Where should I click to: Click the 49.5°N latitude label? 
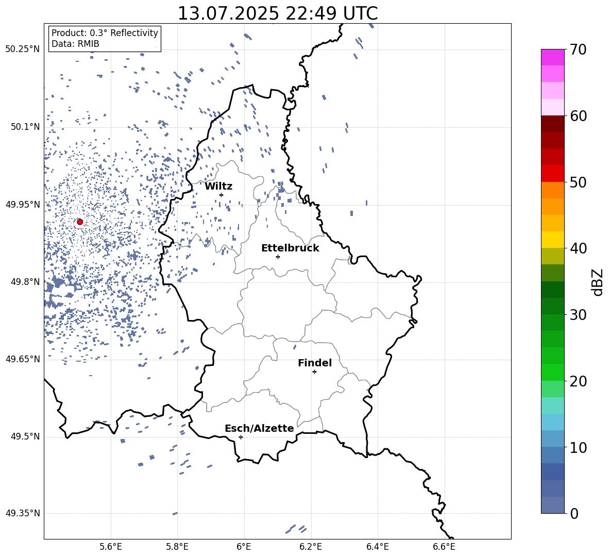(x=25, y=436)
